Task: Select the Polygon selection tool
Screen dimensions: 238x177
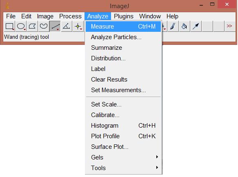Action: [x=32, y=27]
